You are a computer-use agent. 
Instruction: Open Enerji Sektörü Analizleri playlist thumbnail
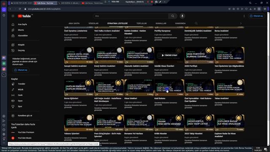[x=109, y=55]
